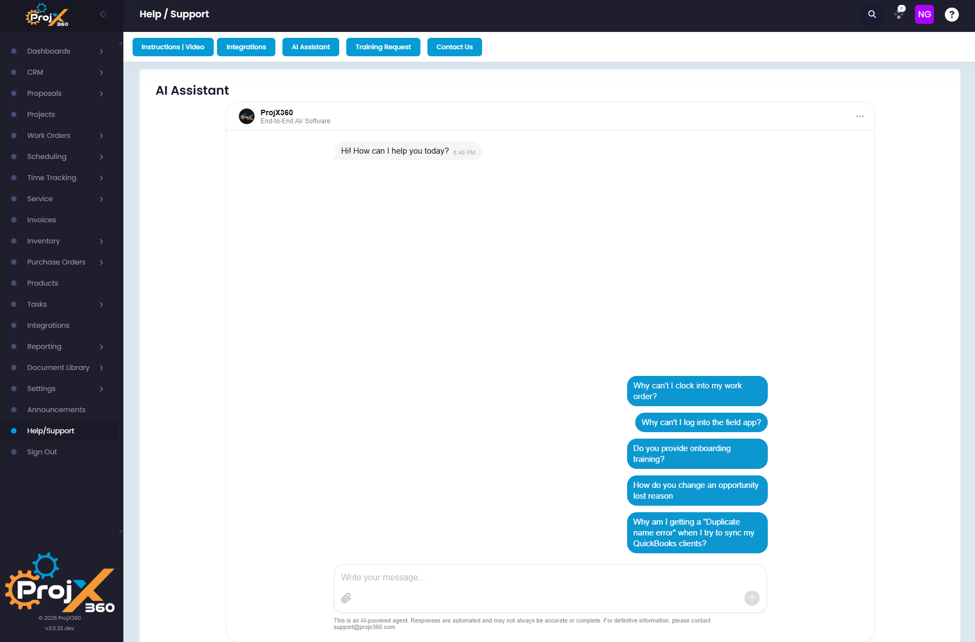Click the ProjX 360 logo at top left
The width and height of the screenshot is (975, 642).
[48, 15]
